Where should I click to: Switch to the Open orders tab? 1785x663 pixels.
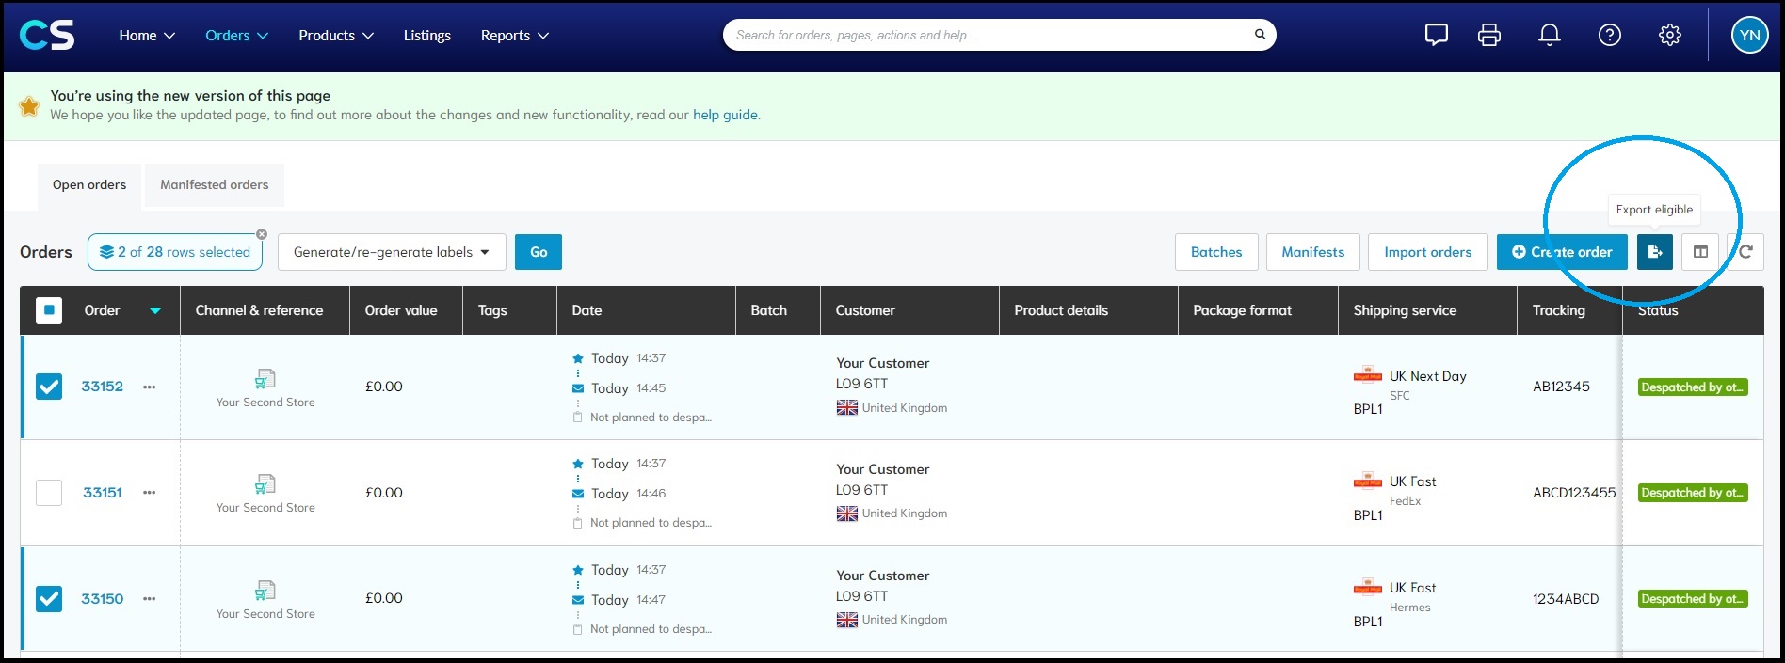(x=89, y=185)
